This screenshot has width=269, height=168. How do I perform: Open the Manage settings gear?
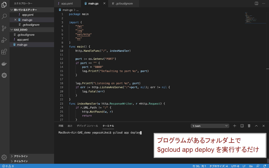pos(4,157)
